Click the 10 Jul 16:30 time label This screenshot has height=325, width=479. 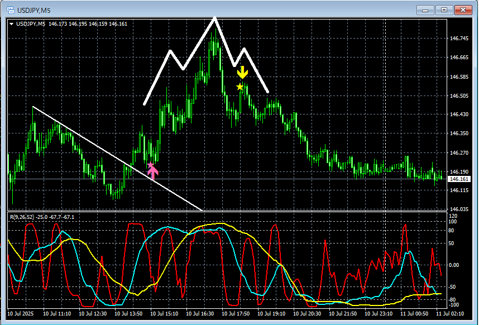200,314
